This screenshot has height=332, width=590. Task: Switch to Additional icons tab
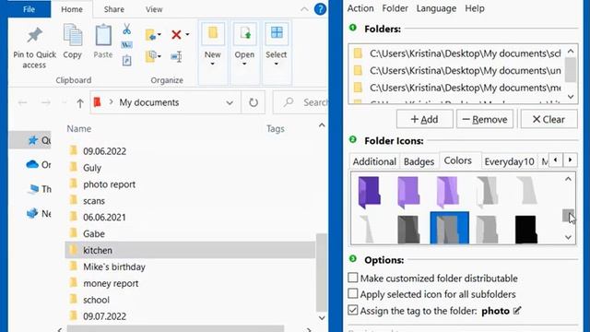374,161
